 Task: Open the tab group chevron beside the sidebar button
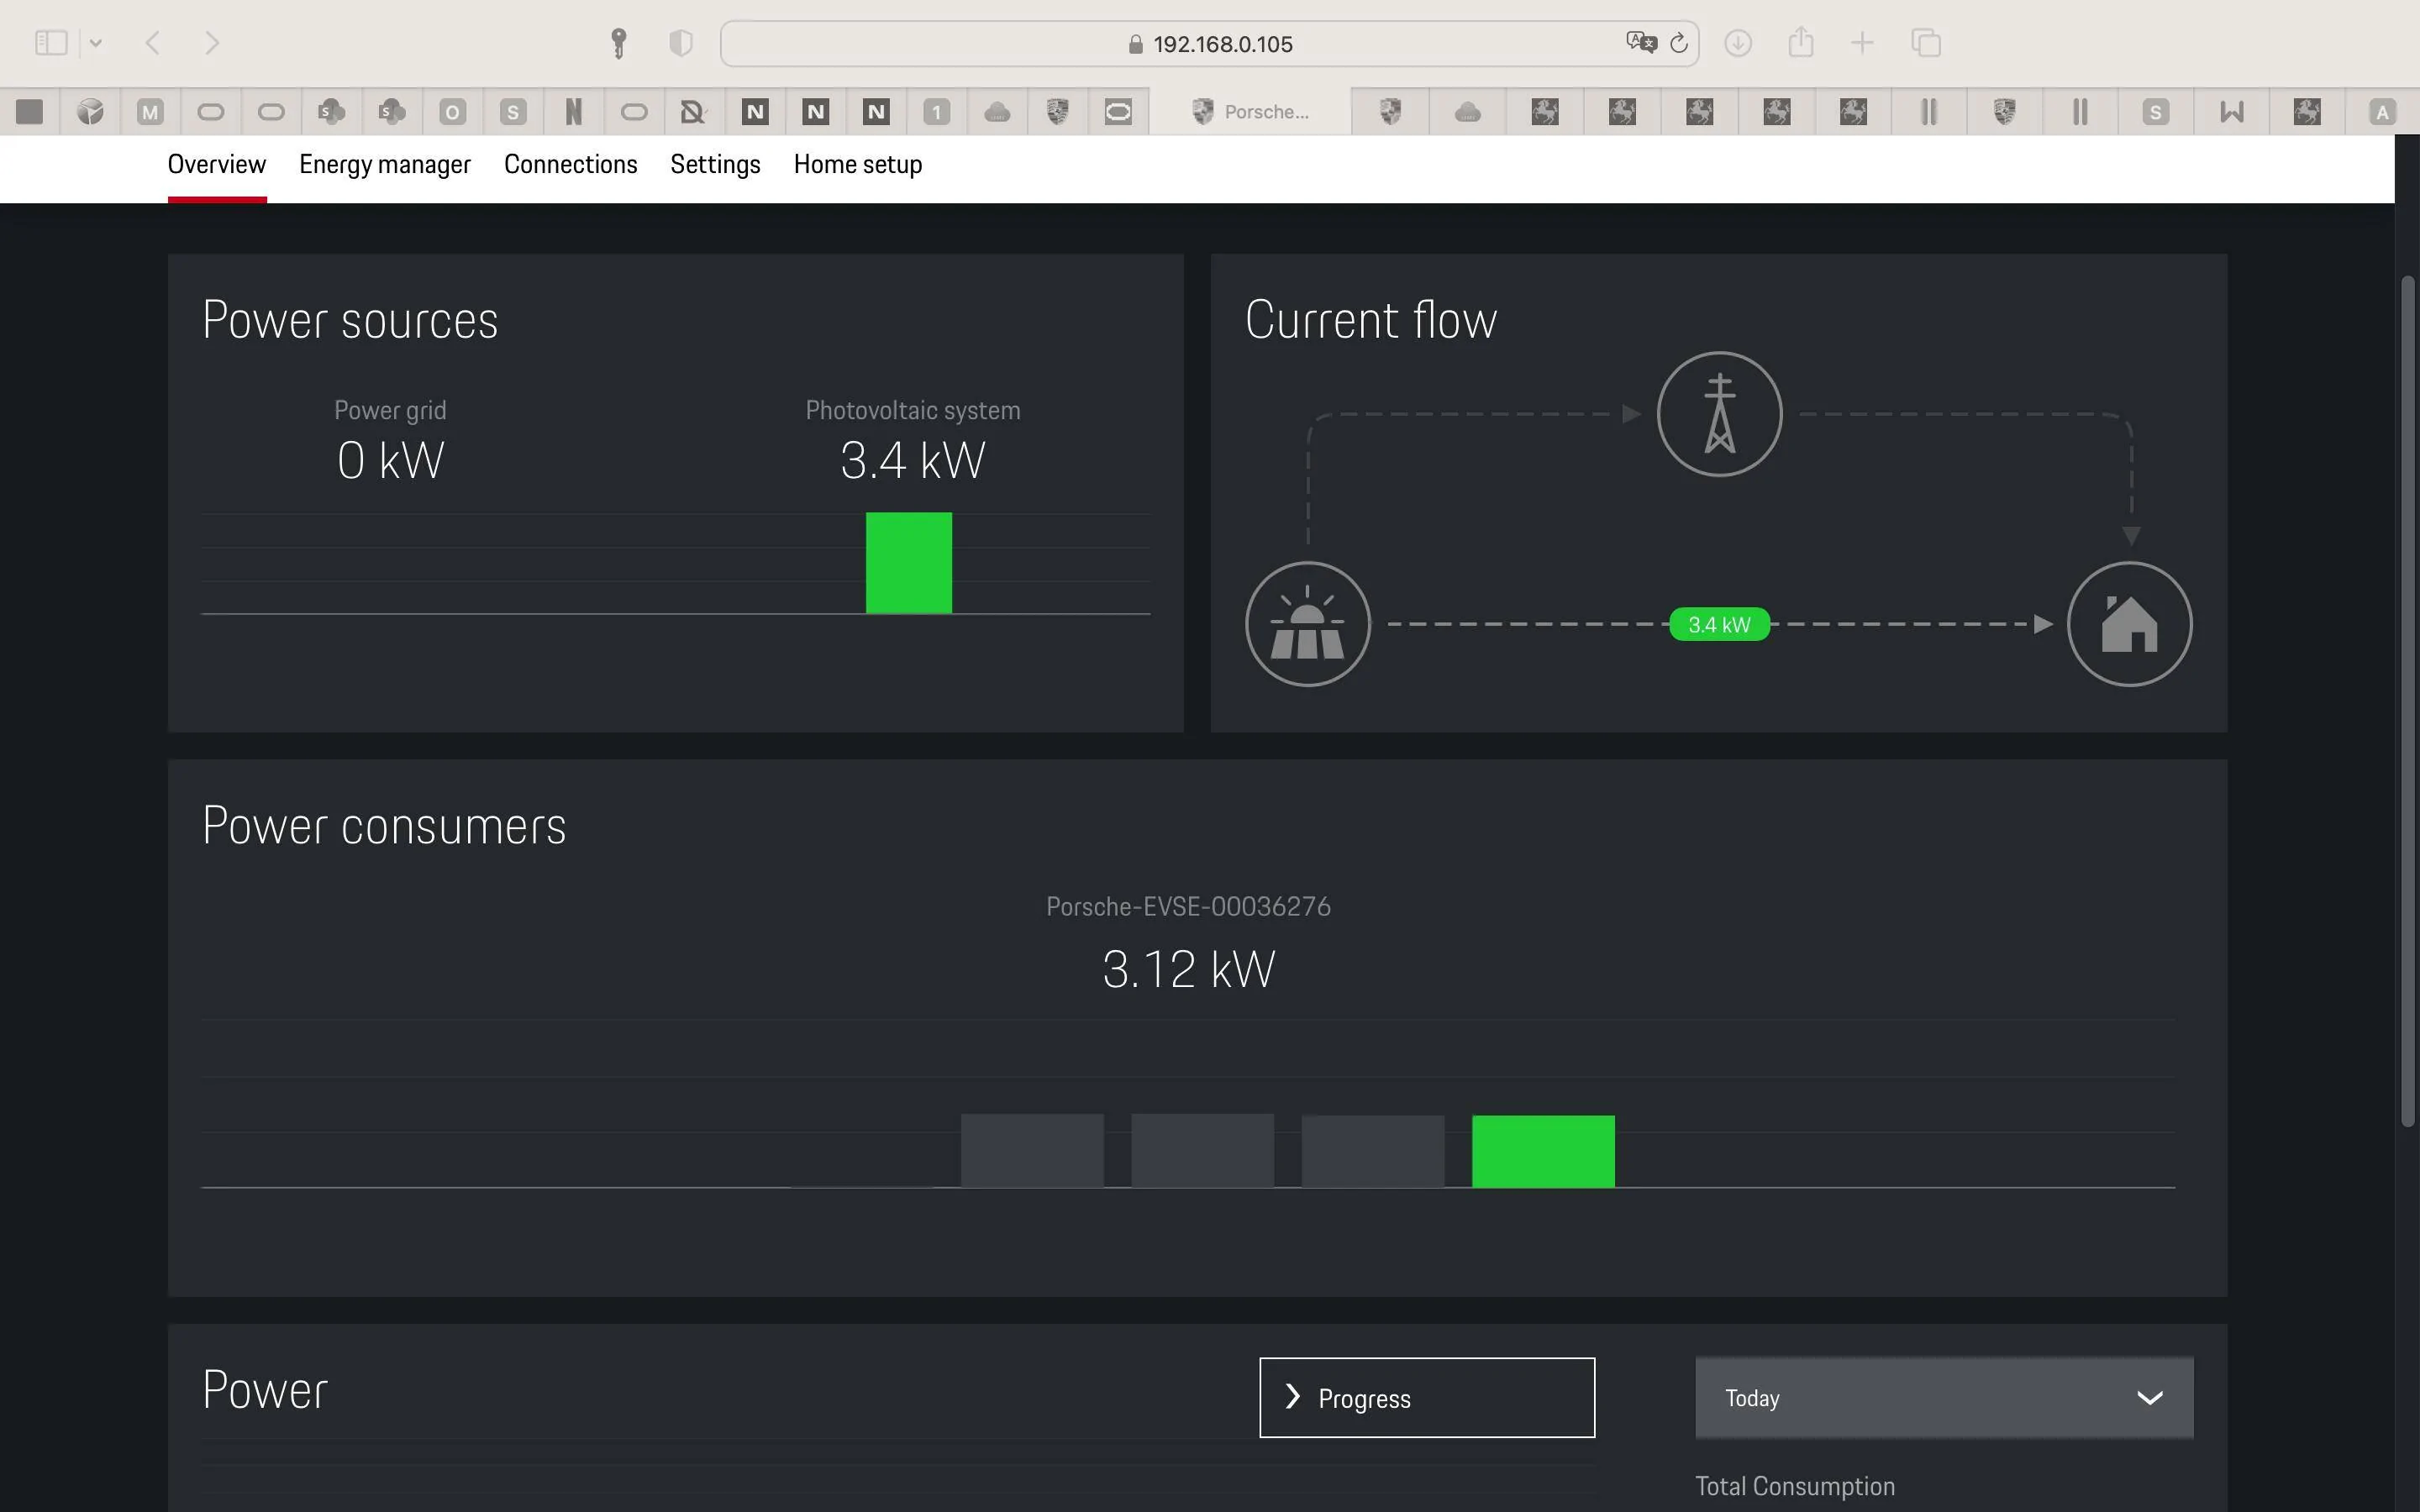(x=96, y=43)
